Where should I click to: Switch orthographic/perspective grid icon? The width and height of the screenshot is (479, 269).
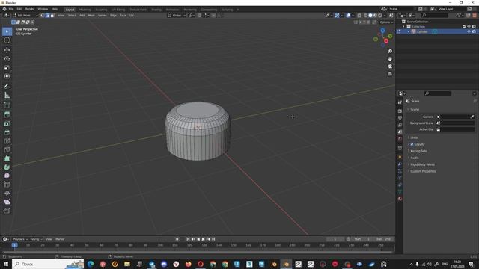[x=390, y=74]
